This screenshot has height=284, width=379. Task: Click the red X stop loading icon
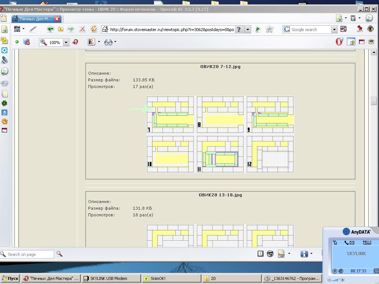click(83, 29)
